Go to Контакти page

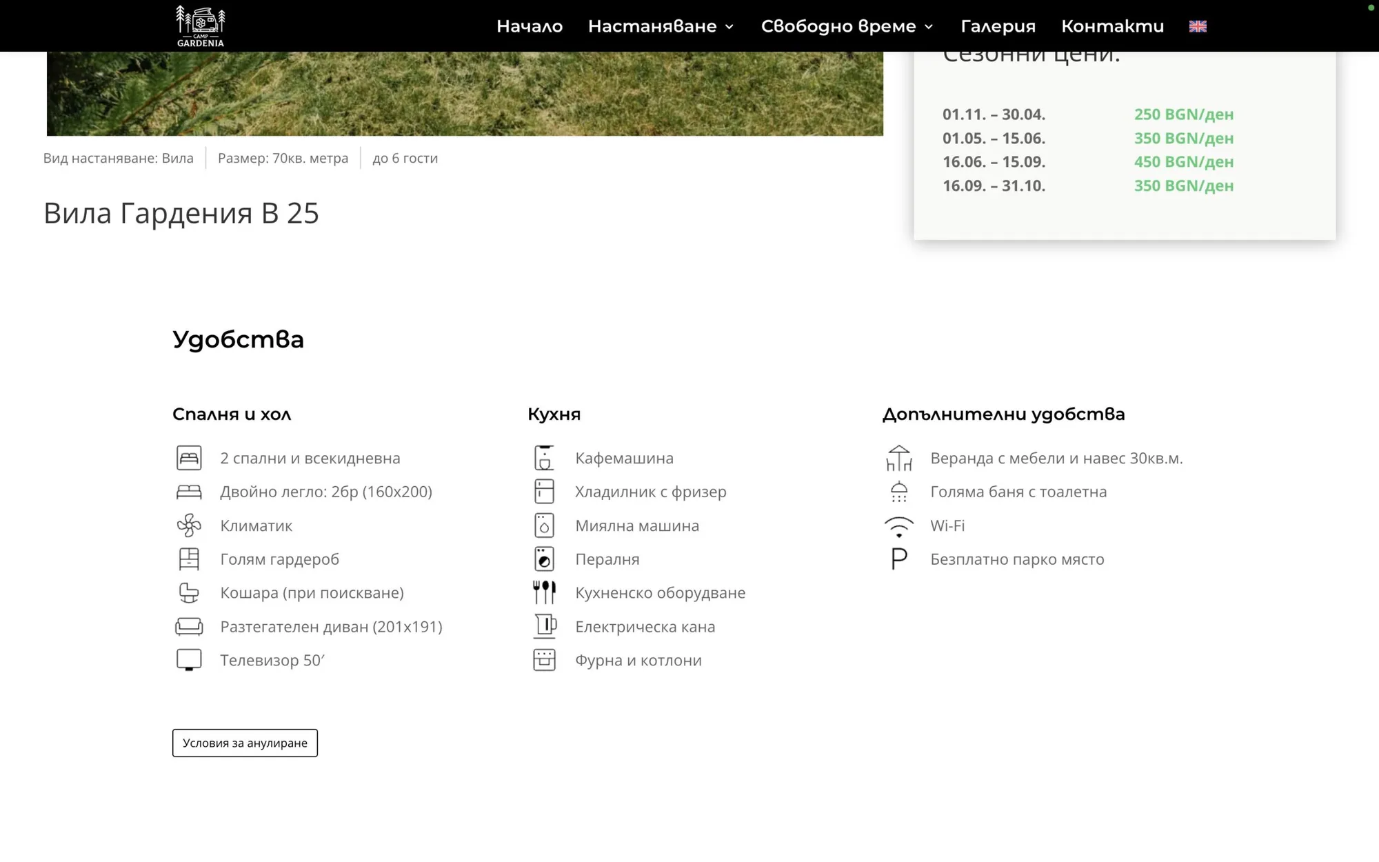tap(1113, 26)
